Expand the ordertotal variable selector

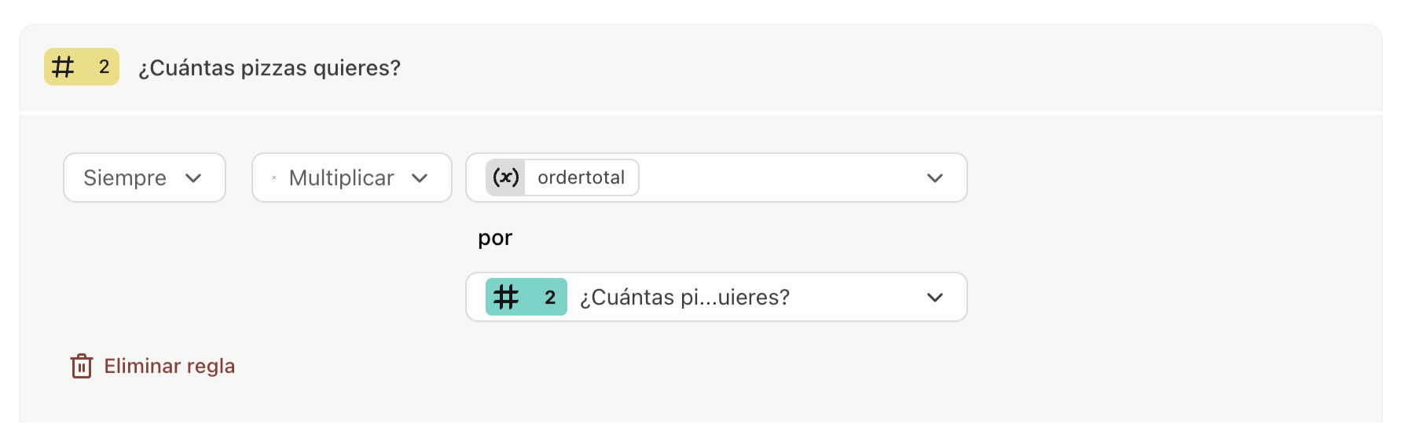pyautogui.click(x=786, y=177)
